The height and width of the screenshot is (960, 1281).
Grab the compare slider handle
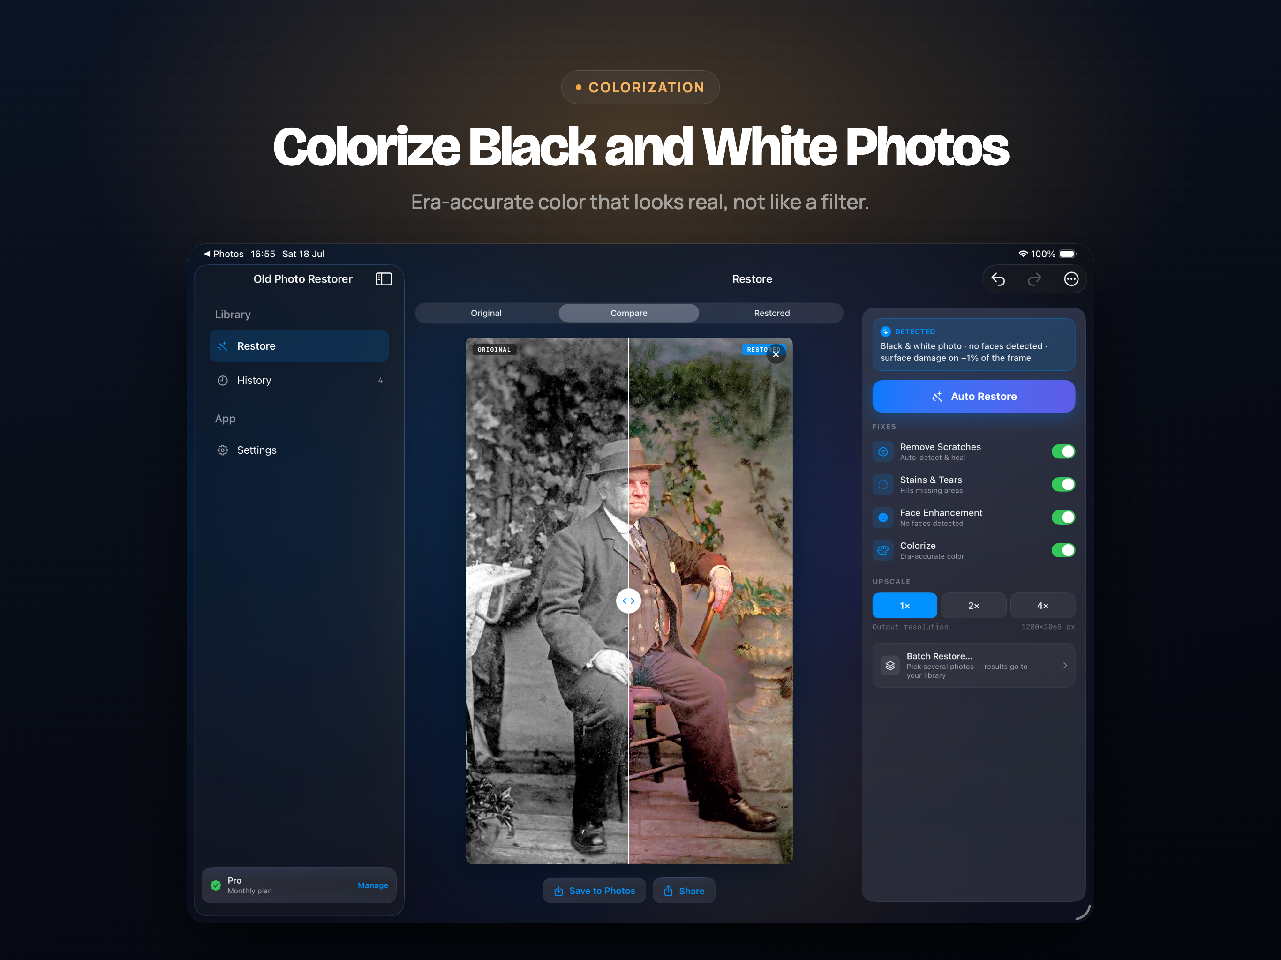point(628,601)
